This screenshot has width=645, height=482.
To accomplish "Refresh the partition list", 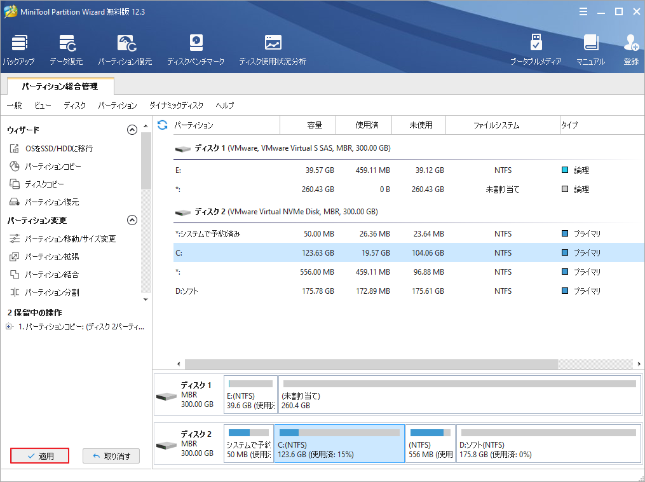I will click(164, 125).
